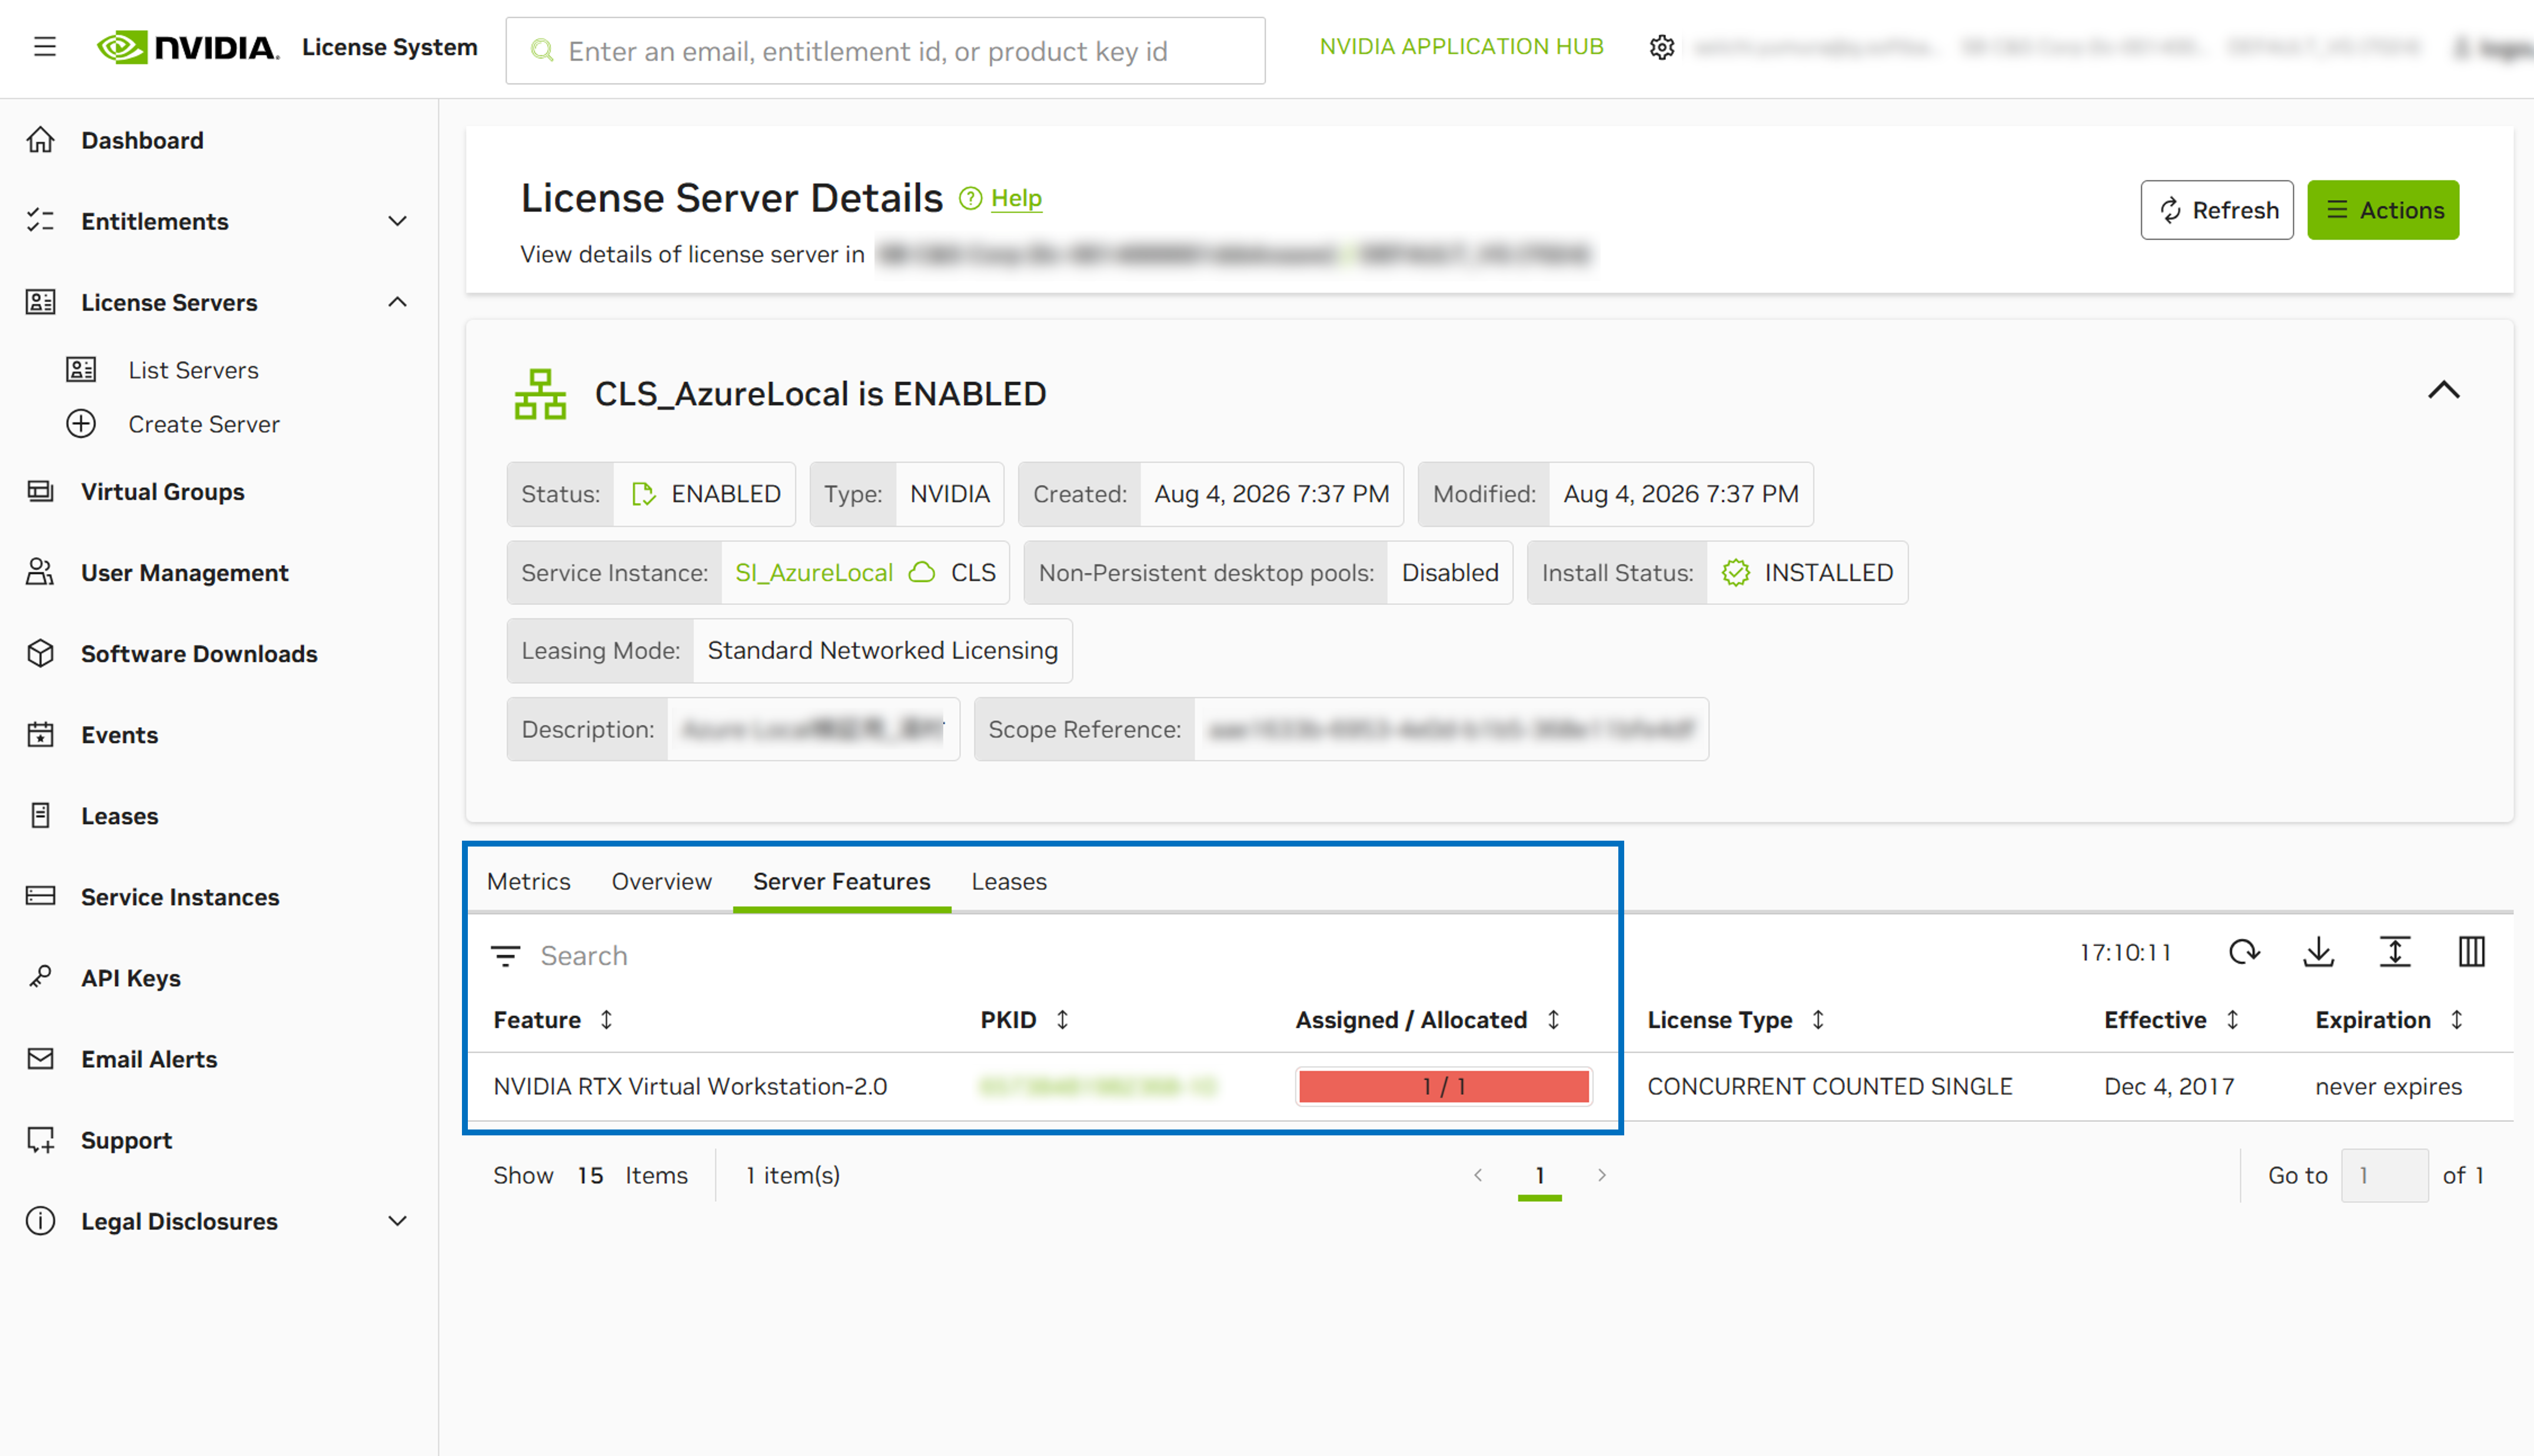Collapse the License Servers menu chevron
2534x1456 pixels.
[398, 302]
